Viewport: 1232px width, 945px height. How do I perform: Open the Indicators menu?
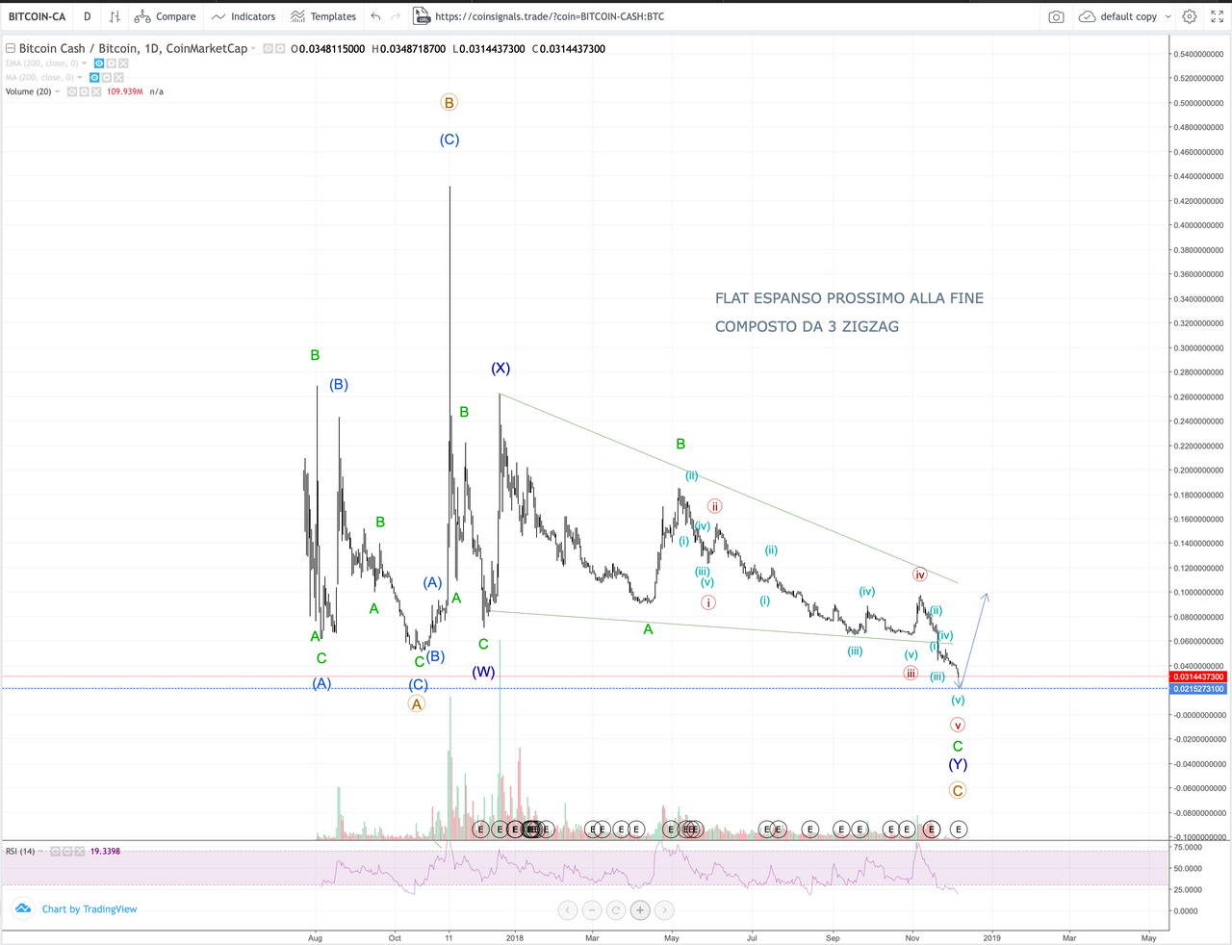pyautogui.click(x=244, y=16)
